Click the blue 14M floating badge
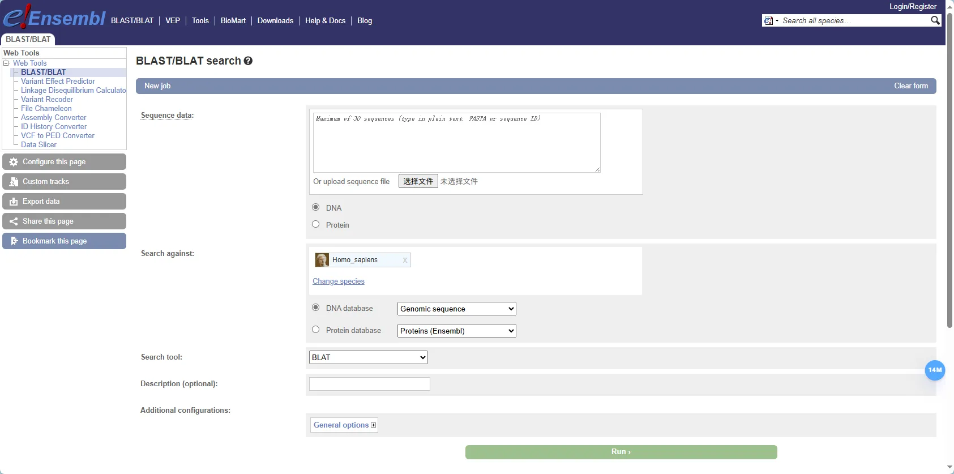 pyautogui.click(x=934, y=370)
